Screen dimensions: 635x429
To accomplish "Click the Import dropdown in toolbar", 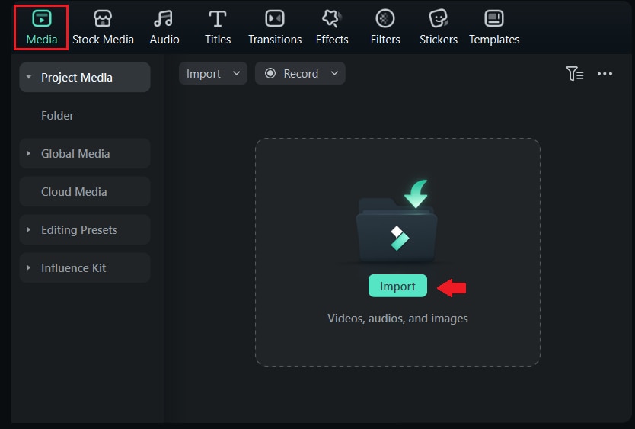I will pos(213,73).
